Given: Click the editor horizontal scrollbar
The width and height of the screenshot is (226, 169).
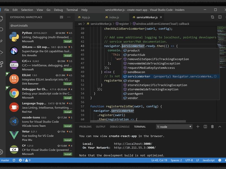Looking at the screenshot, I should point(138,121).
